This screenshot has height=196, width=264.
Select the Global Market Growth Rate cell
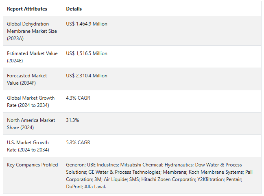(x=31, y=101)
